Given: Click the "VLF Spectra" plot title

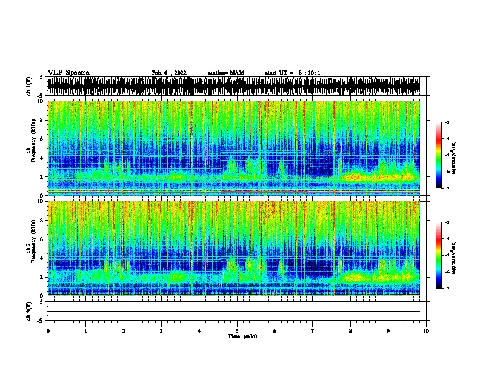Looking at the screenshot, I should tap(68, 73).
